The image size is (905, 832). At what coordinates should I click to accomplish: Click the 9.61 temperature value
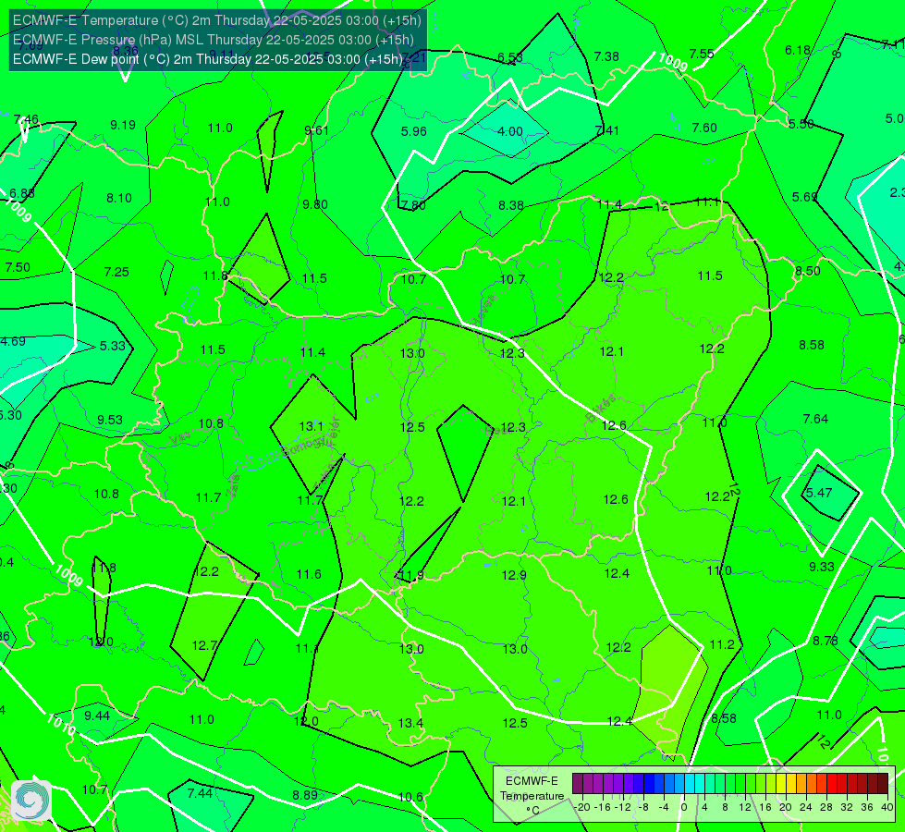tap(317, 131)
